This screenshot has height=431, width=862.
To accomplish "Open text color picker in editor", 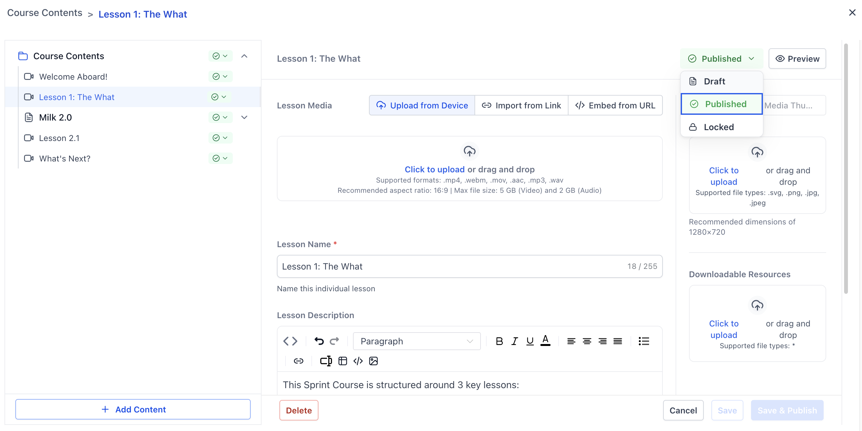I will (545, 341).
